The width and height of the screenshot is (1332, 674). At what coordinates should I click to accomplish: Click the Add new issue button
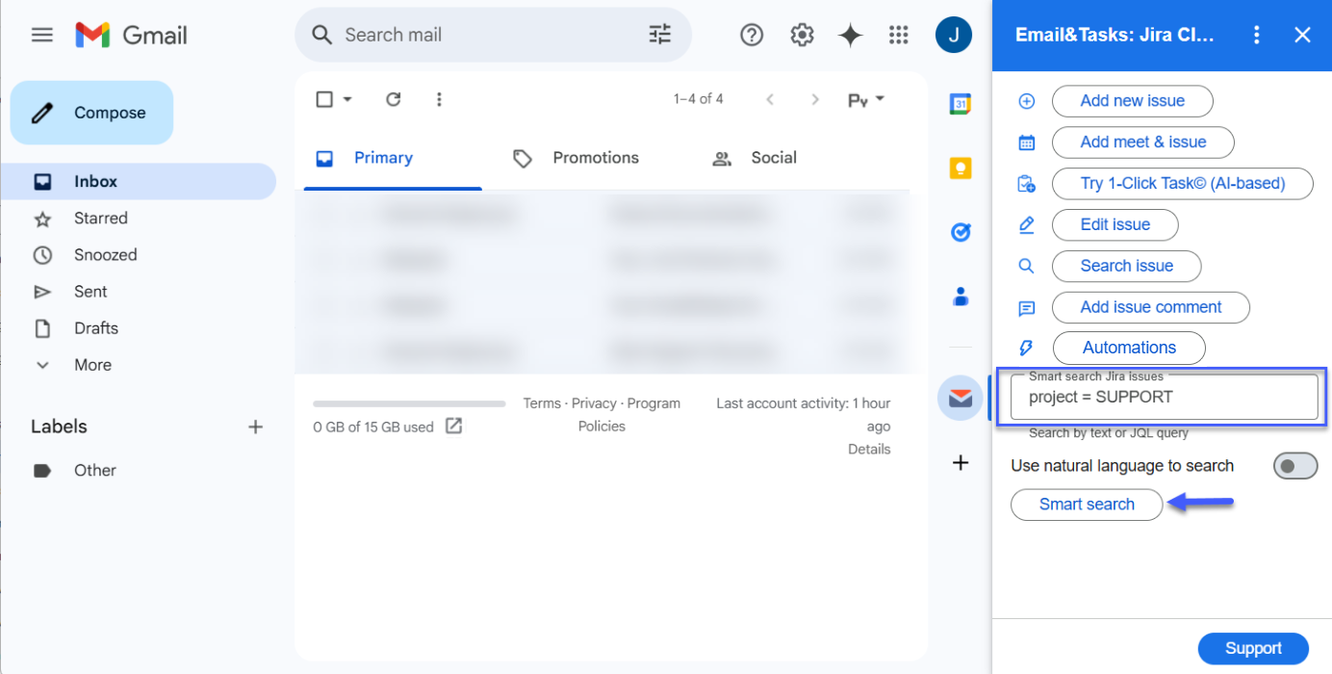point(1132,101)
